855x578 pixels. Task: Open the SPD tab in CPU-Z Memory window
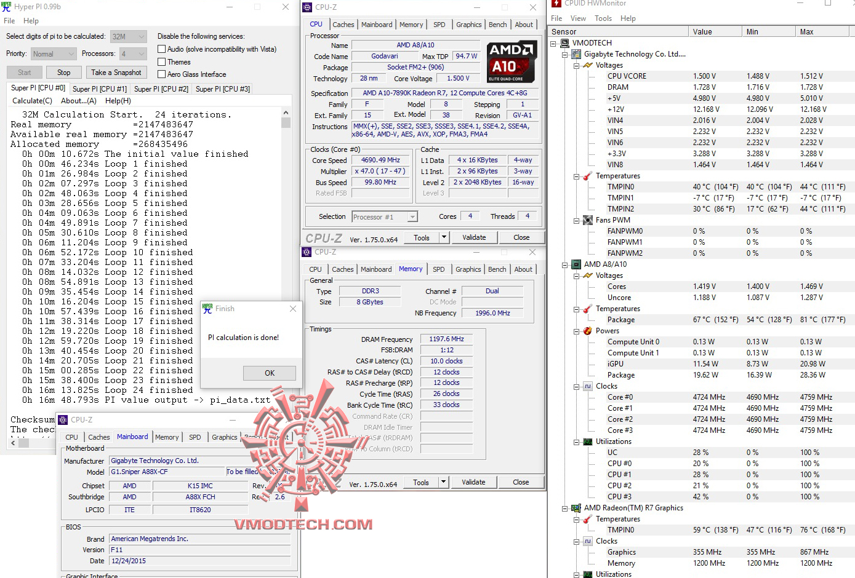tap(439, 269)
